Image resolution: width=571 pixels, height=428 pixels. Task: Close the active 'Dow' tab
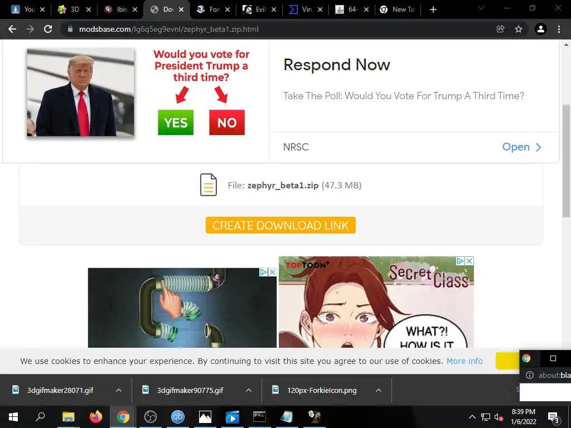coord(181,9)
